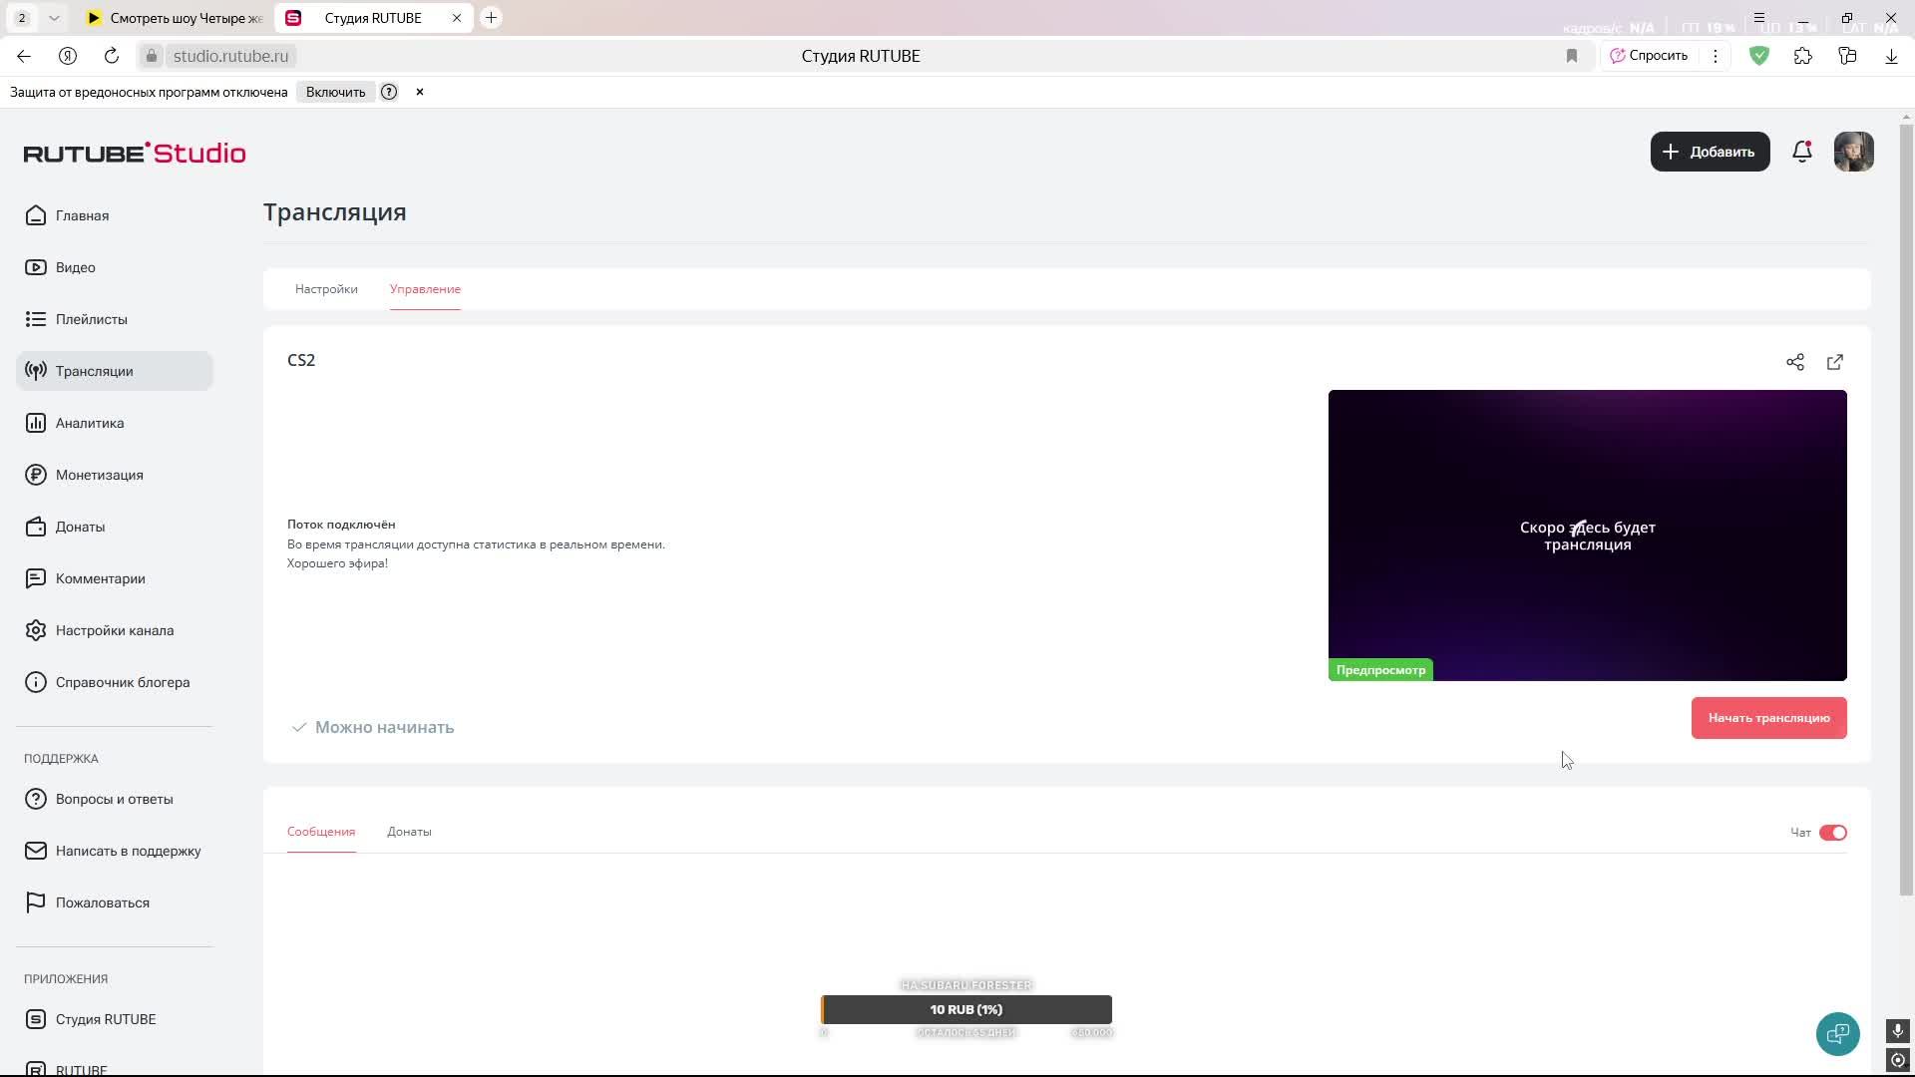Click the 10 RUB donation progress bar
This screenshot has width=1915, height=1077.
click(x=965, y=1009)
